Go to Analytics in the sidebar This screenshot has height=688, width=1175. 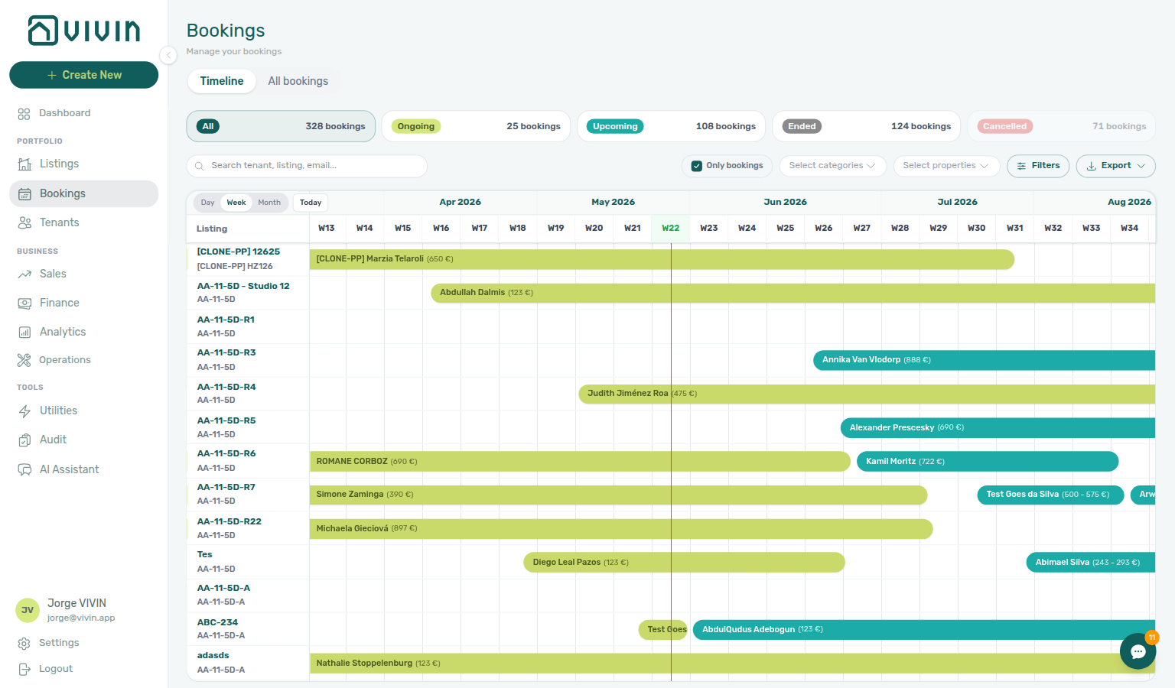coord(83,332)
